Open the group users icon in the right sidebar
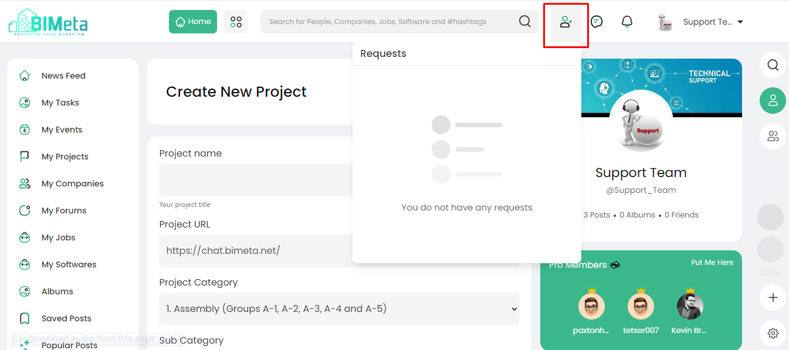Screen dimensions: 789x350 [x=773, y=137]
